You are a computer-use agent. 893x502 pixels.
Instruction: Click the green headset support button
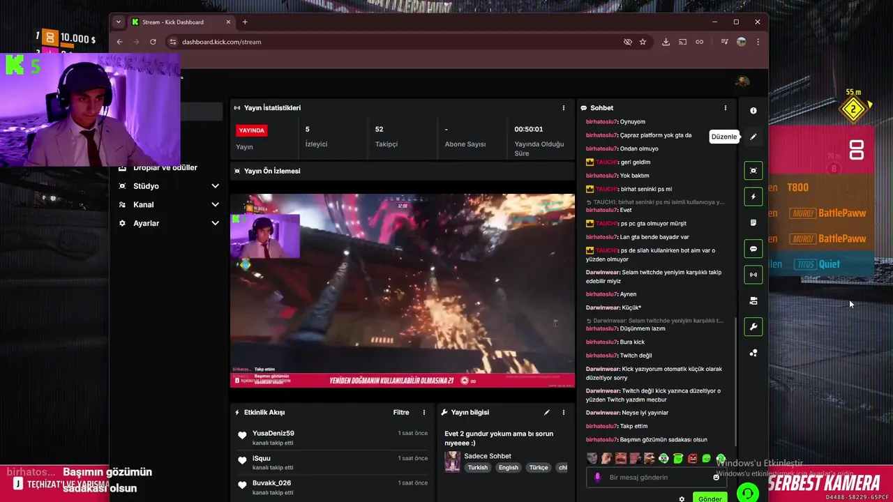tap(747, 493)
